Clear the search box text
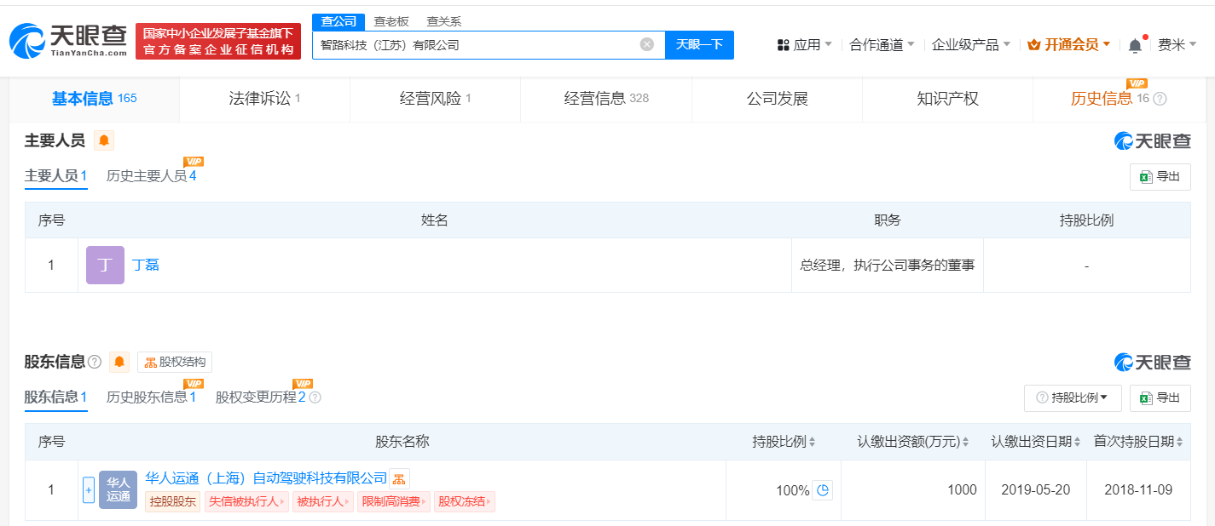1215x526 pixels. coord(647,45)
